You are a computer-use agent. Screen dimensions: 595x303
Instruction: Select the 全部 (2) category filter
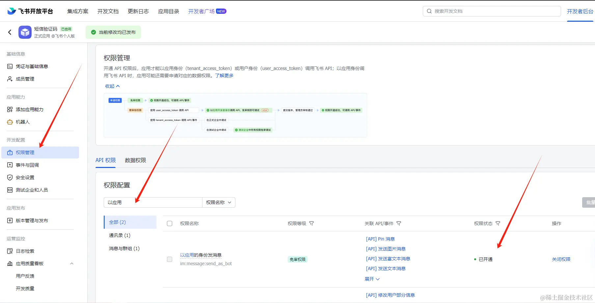[x=130, y=222]
